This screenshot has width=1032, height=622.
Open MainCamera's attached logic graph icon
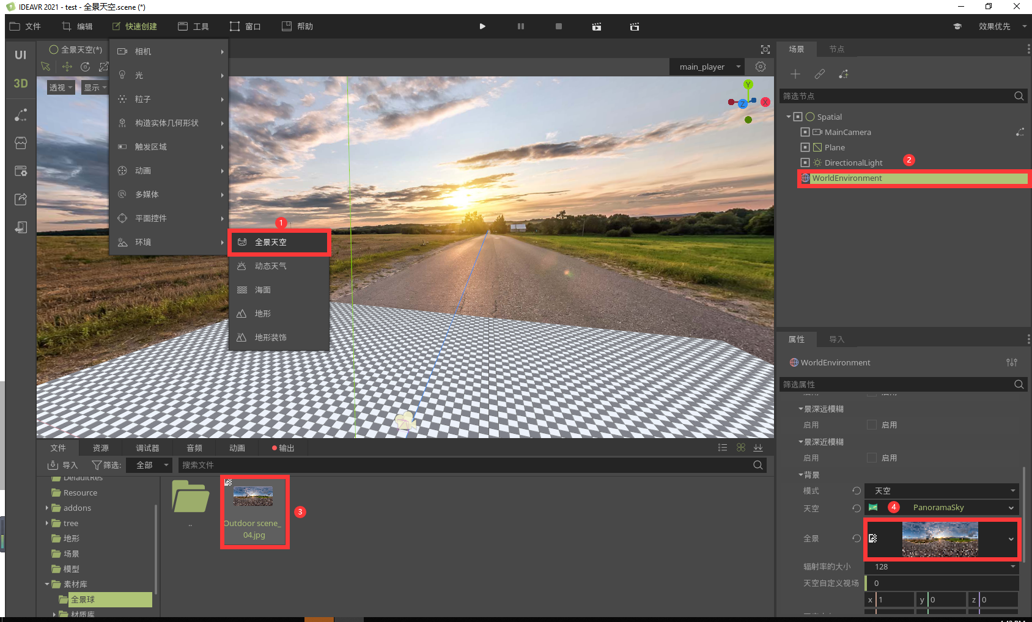click(1020, 132)
